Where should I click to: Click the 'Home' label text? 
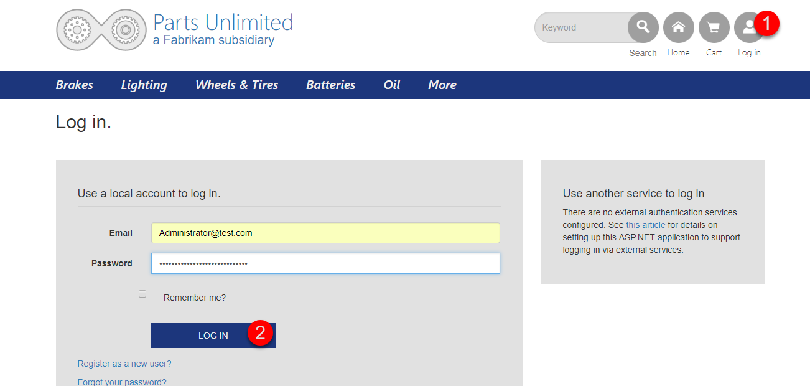pos(679,53)
